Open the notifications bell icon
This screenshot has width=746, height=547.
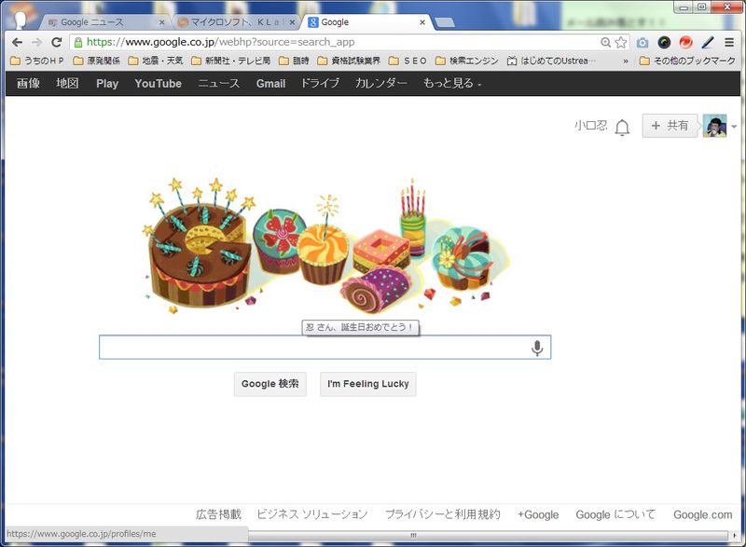point(622,127)
